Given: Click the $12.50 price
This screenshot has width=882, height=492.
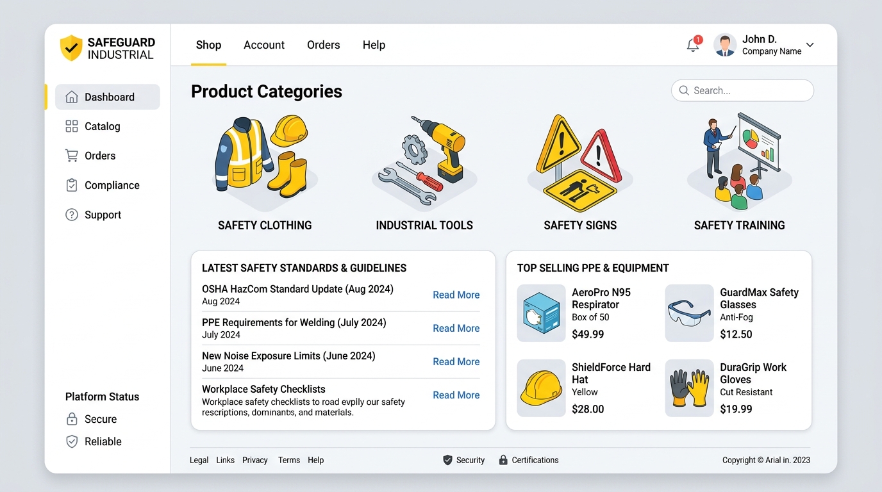Looking at the screenshot, I should (736, 334).
